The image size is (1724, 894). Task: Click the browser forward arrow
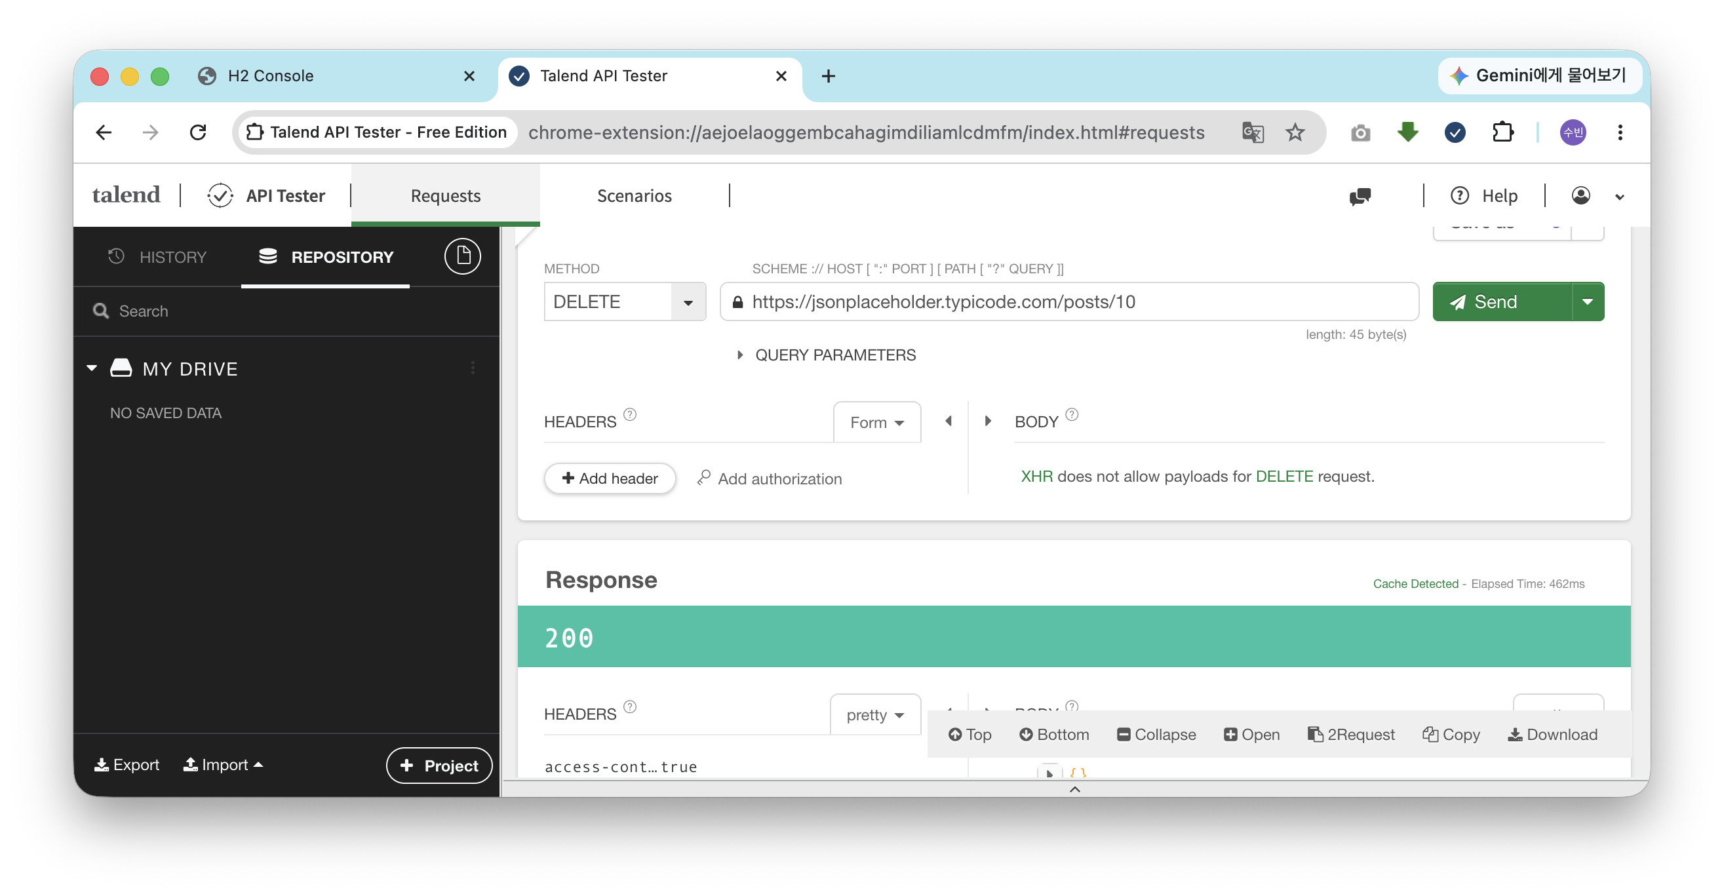[151, 132]
